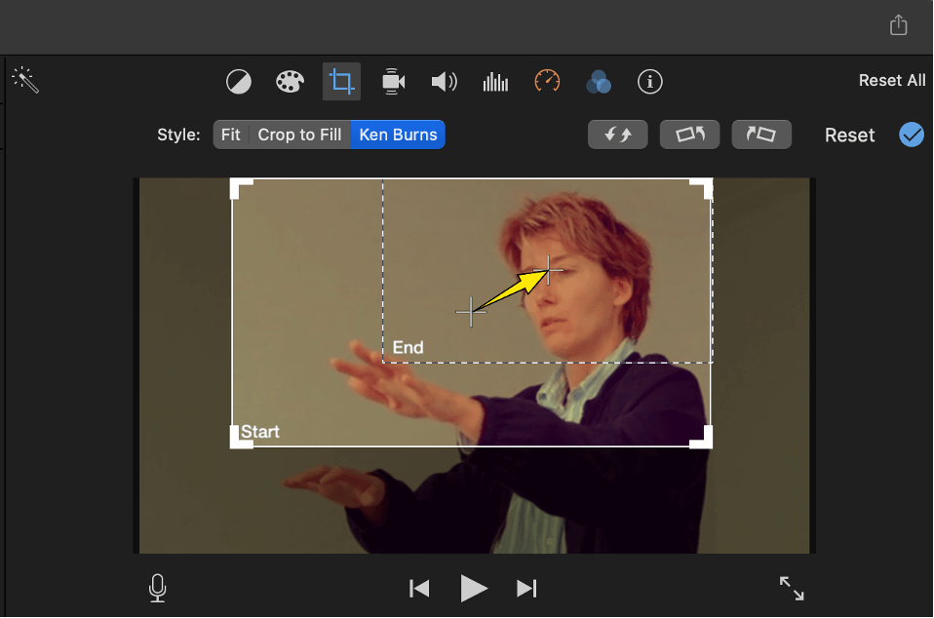Click the Reset All button

click(891, 81)
